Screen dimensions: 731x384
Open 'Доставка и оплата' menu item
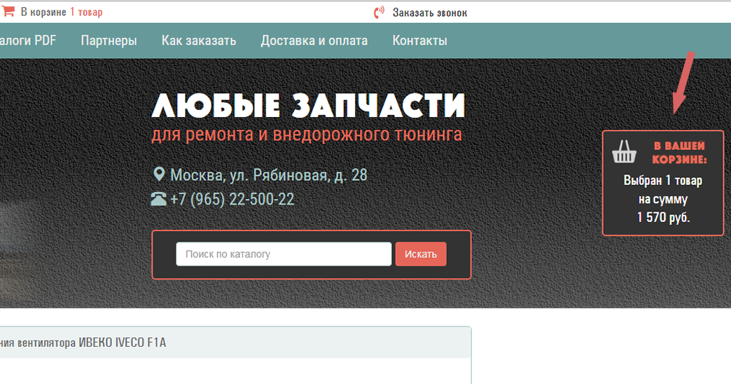click(x=314, y=41)
